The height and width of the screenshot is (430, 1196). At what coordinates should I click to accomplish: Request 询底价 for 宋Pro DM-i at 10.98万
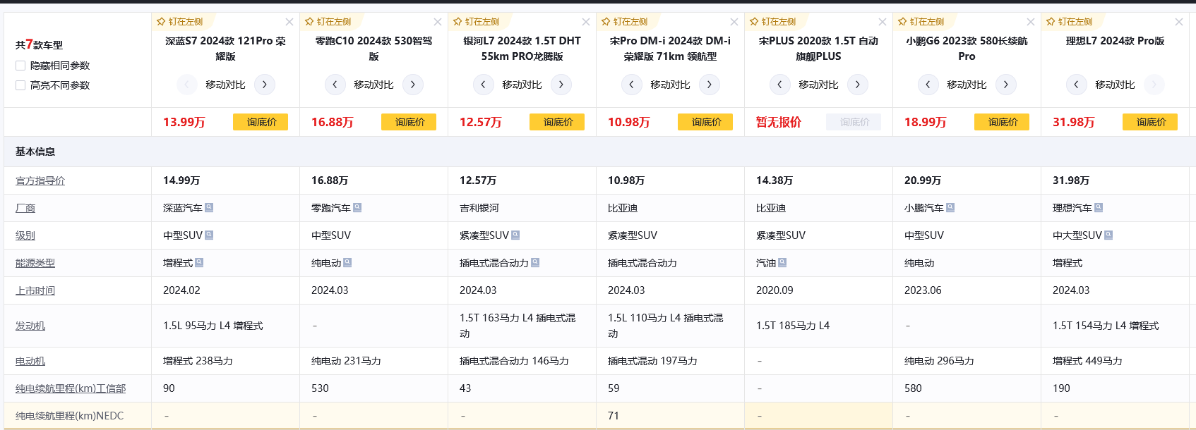705,122
